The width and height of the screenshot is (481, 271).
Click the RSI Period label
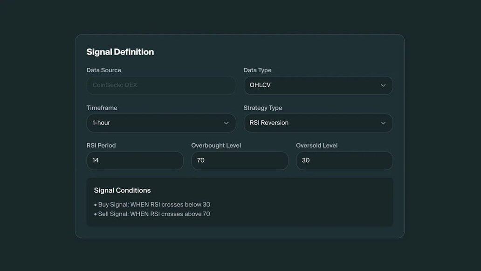[101, 146]
